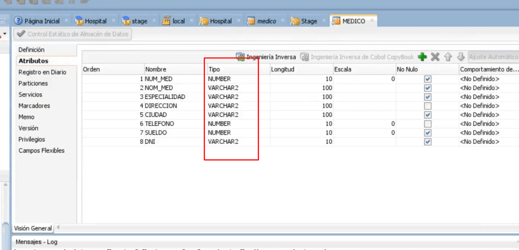Toggle No Nulo for NOM_MED

point(428,88)
